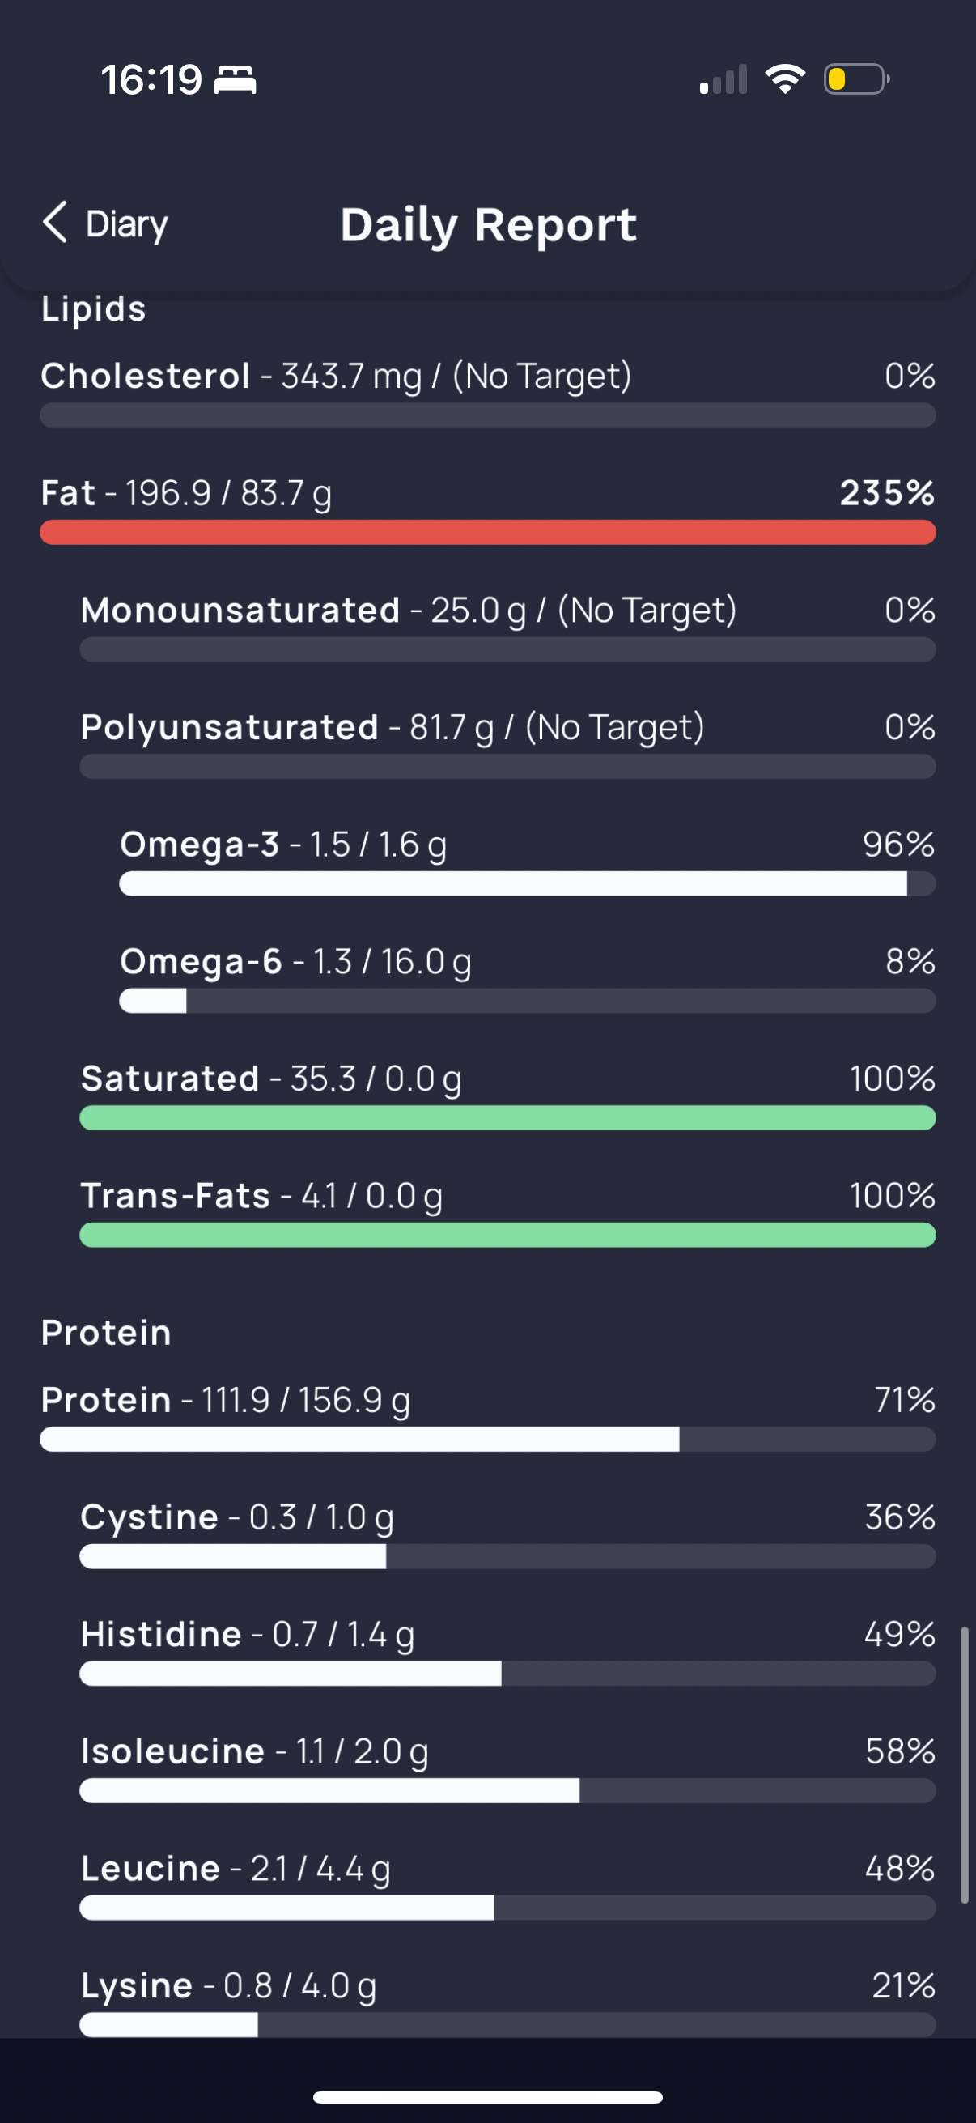This screenshot has height=2123, width=976.
Task: Tap the Omega-3 progress bar
Action: click(x=527, y=884)
